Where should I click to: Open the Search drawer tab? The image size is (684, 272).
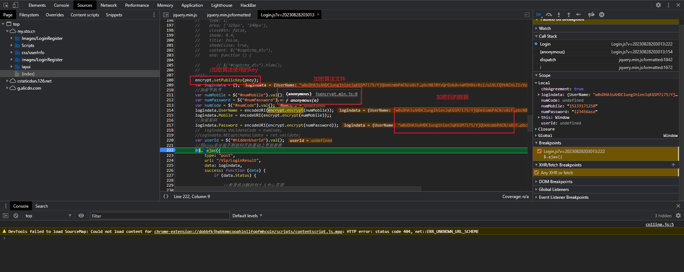point(41,206)
